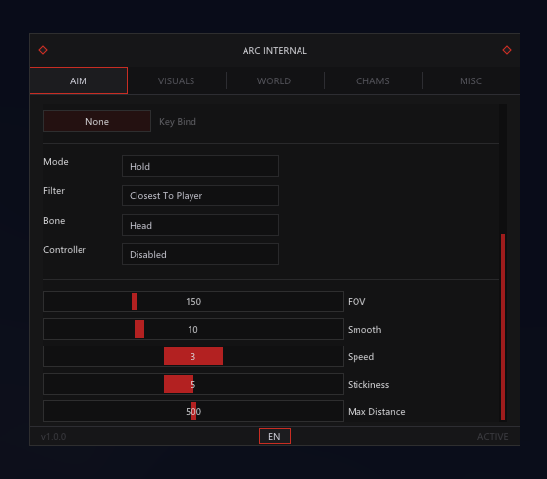The image size is (547, 479).
Task: Click the Max Distance label
Action: pyautogui.click(x=376, y=412)
